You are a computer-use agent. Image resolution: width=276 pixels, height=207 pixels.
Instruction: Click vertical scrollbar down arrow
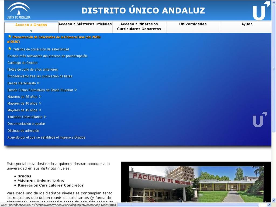click(274, 200)
